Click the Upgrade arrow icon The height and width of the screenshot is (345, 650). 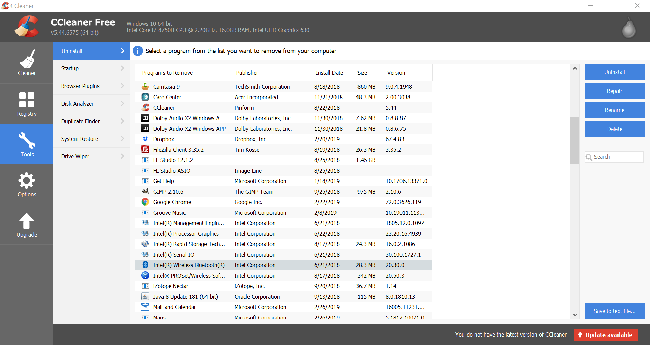27,221
